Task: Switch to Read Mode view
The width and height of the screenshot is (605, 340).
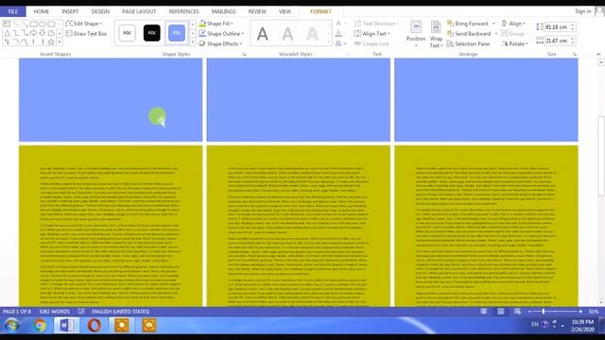Action: coord(483,312)
